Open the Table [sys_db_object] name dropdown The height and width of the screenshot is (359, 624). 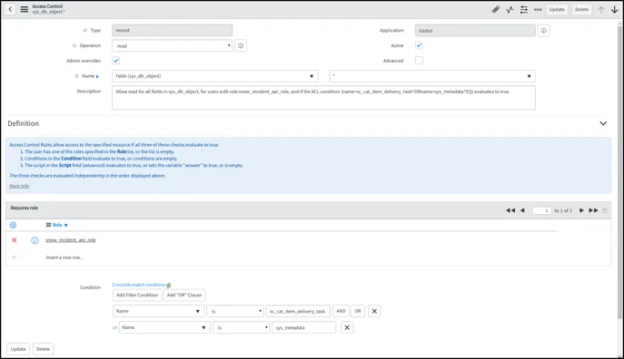click(x=215, y=76)
